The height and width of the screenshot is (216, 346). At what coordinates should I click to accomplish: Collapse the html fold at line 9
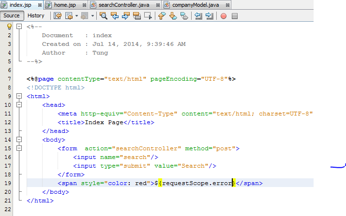pyautogui.click(x=19, y=96)
